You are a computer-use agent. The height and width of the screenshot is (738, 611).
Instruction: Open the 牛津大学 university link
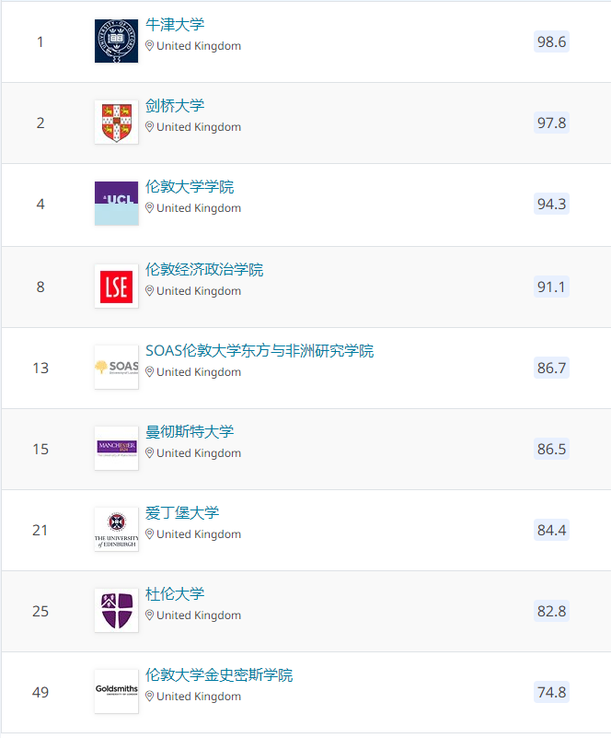pyautogui.click(x=175, y=25)
